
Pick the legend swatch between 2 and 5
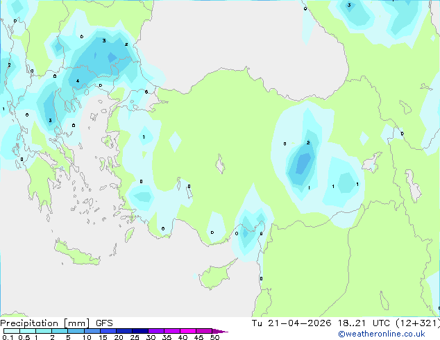click(60, 331)
